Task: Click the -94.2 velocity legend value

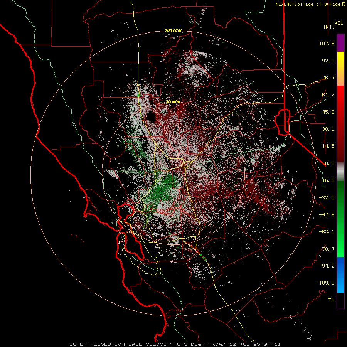Action: [x=327, y=266]
